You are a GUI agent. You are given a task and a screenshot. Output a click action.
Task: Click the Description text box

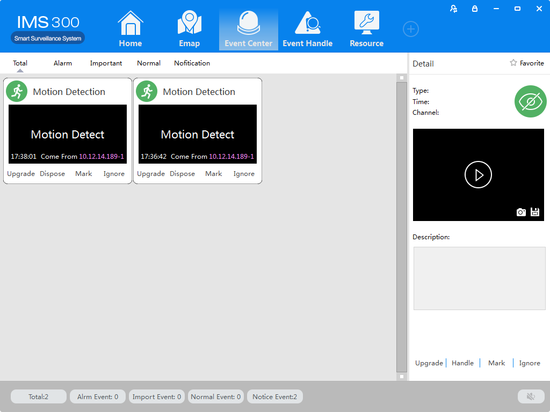tap(479, 278)
